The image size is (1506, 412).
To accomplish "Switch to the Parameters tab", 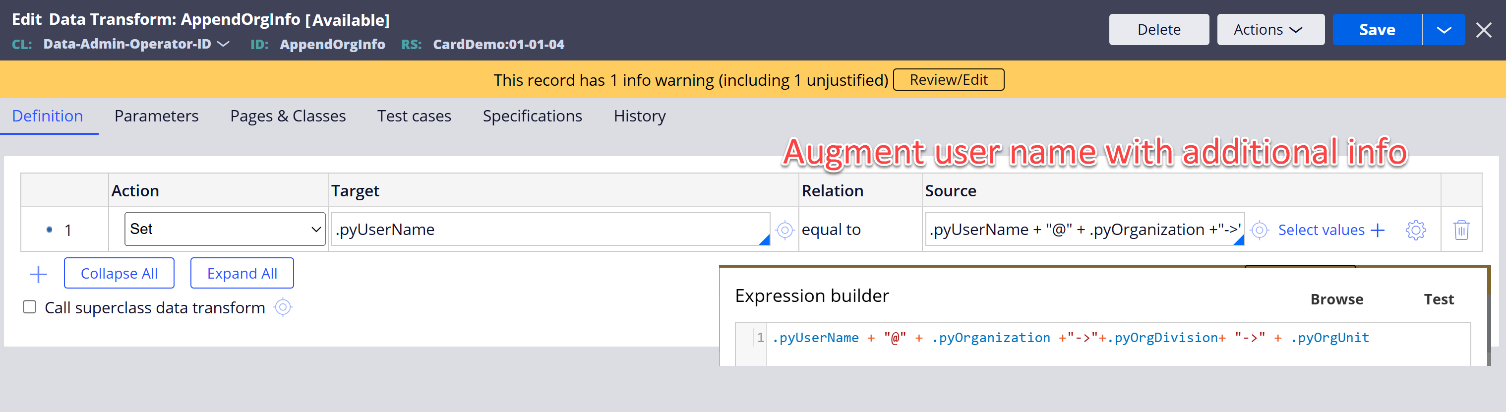I will tap(156, 116).
